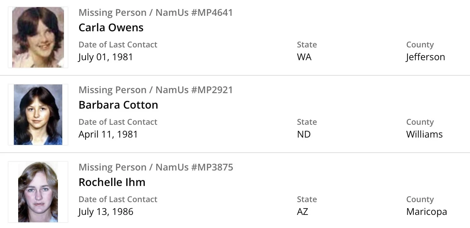
Task: Select the ND state value
Action: [x=304, y=134]
